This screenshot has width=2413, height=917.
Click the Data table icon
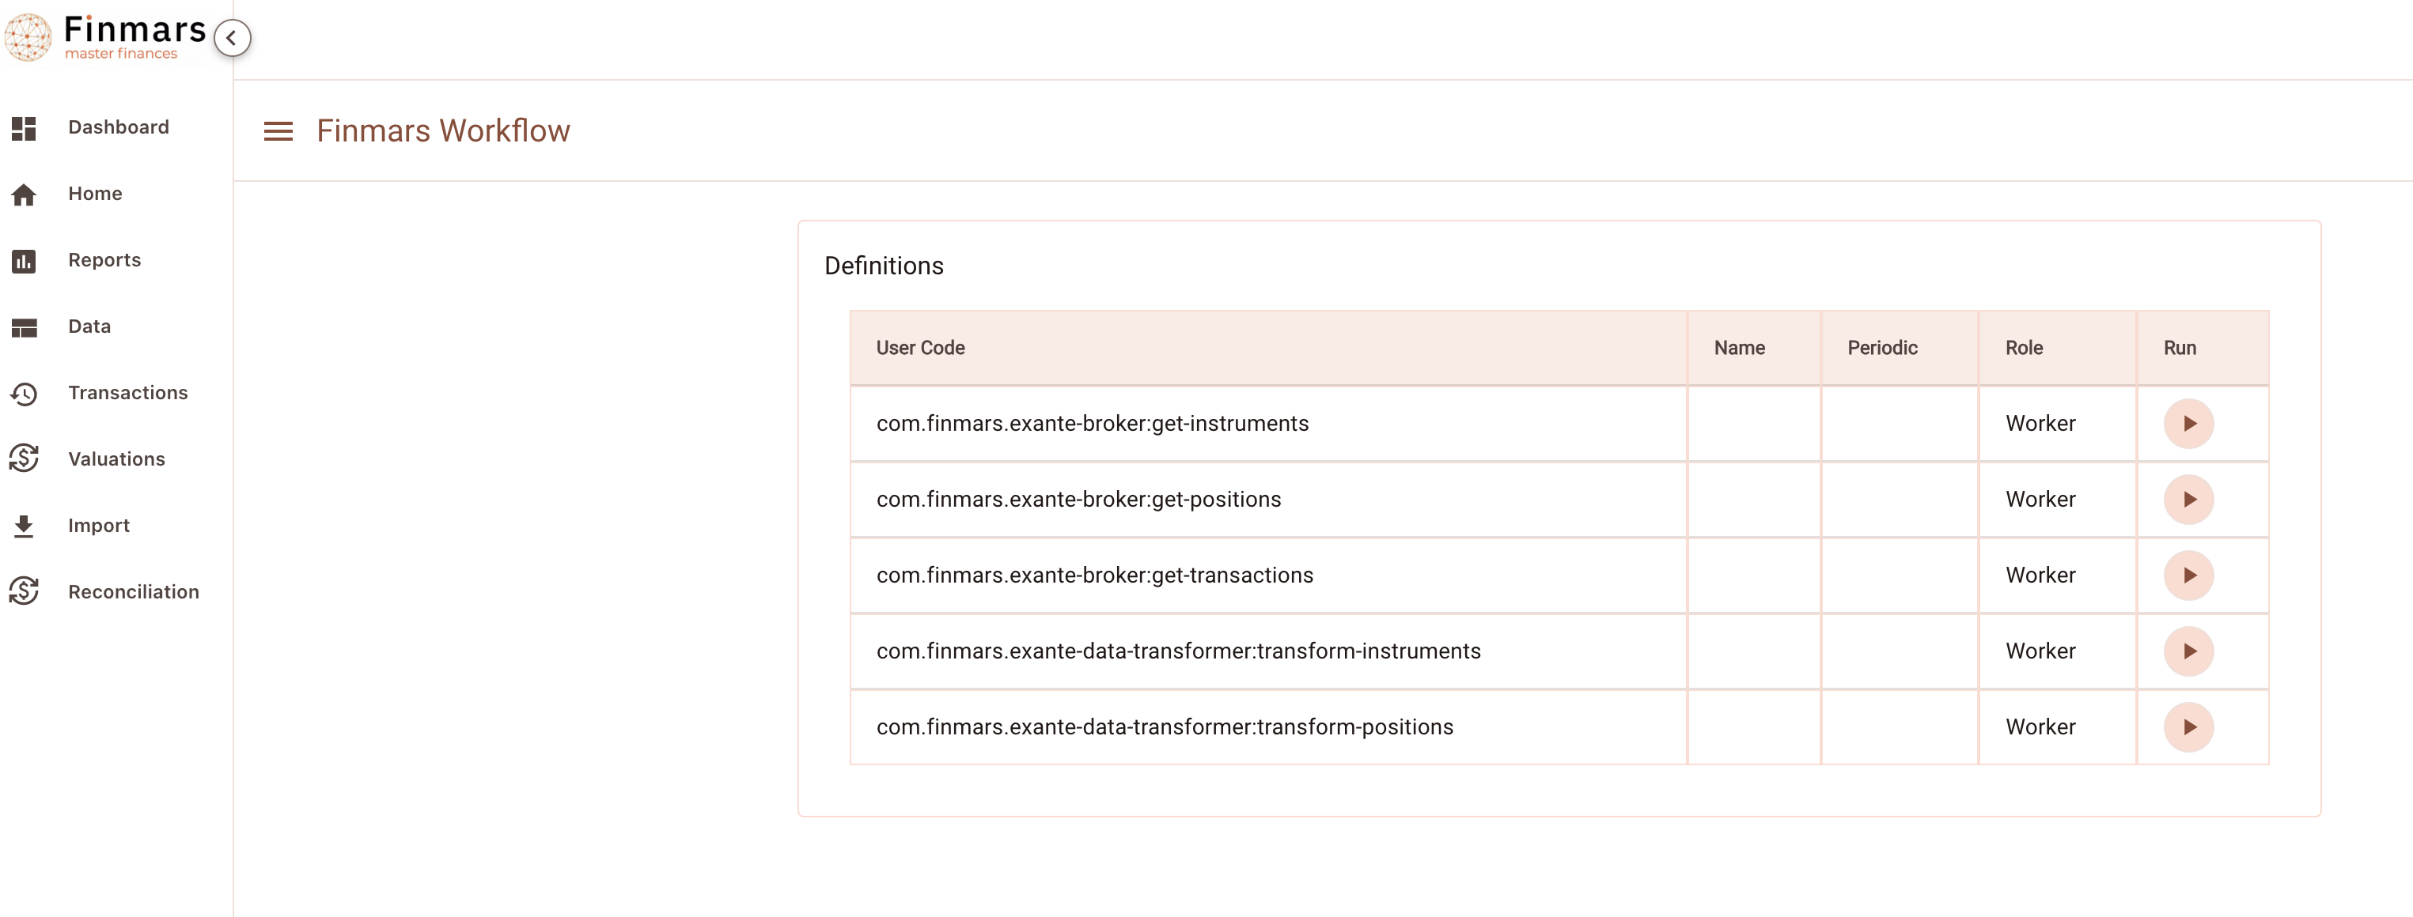click(24, 327)
